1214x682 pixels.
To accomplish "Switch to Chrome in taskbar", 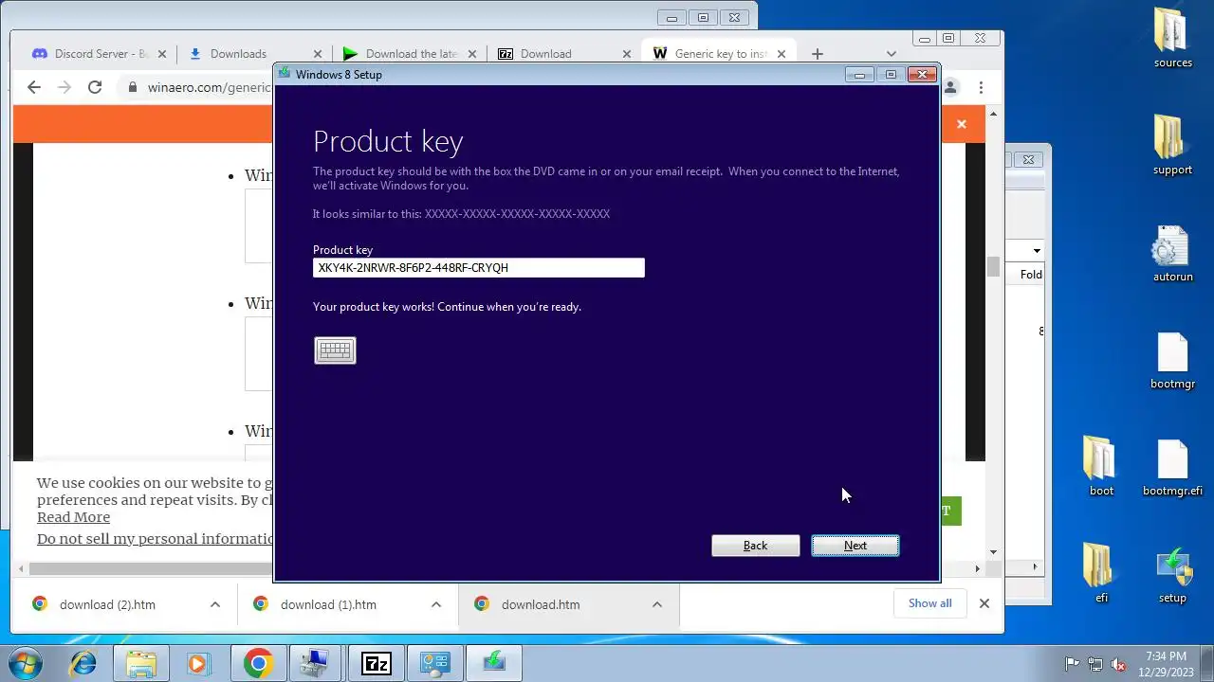I will coord(258,663).
